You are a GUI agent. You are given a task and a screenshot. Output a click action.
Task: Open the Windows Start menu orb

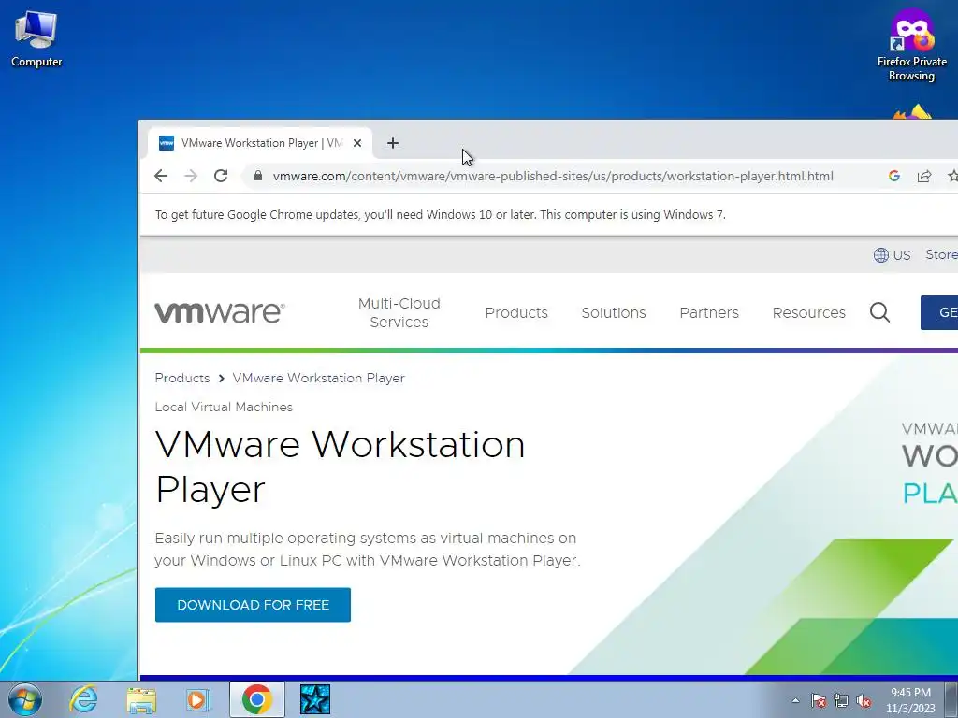25,699
